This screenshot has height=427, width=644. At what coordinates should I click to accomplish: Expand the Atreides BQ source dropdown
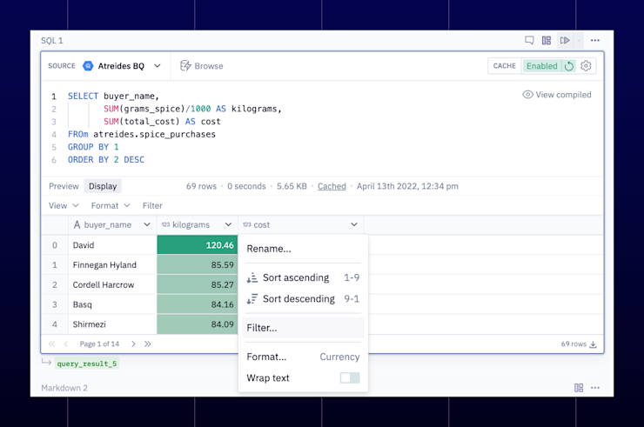click(158, 66)
